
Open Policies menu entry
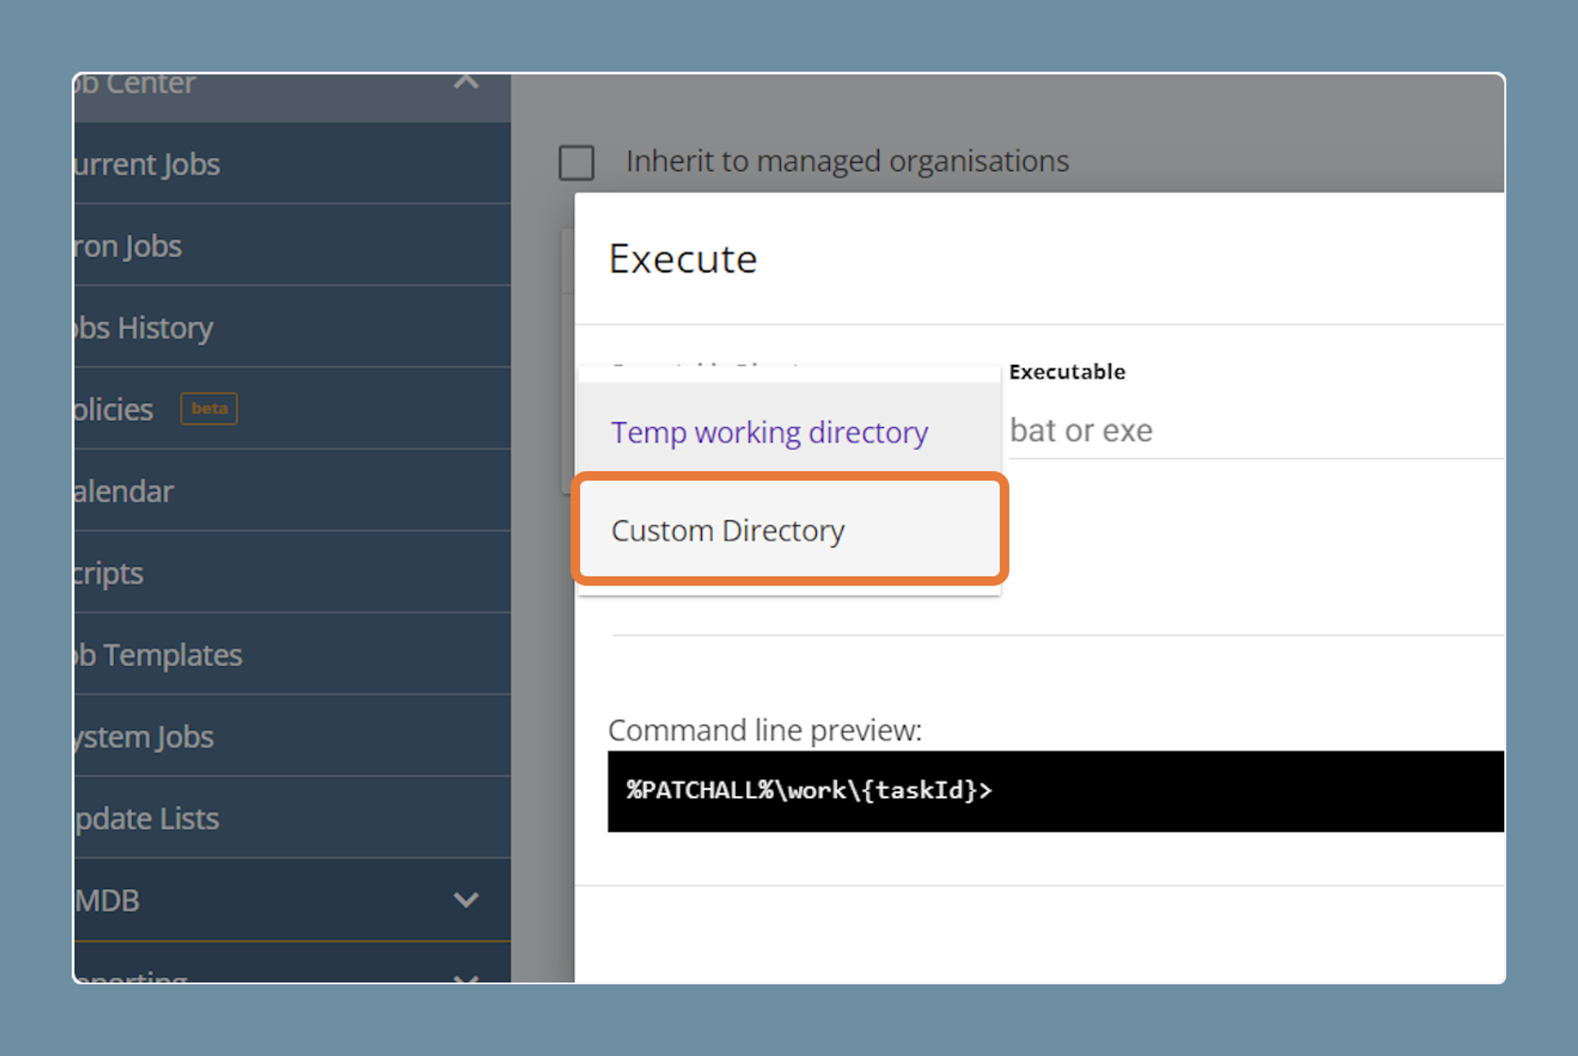(292, 409)
